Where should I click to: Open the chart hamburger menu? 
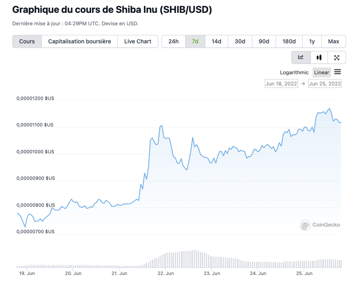click(x=338, y=72)
